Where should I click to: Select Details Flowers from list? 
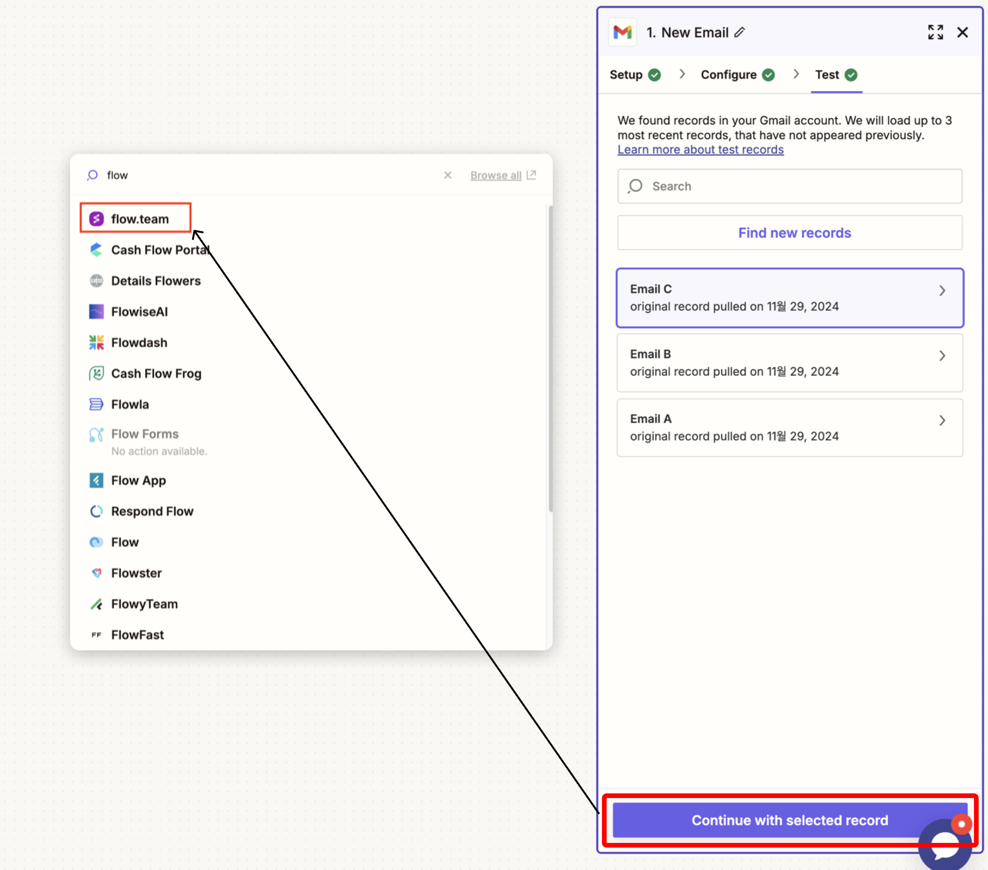156,281
